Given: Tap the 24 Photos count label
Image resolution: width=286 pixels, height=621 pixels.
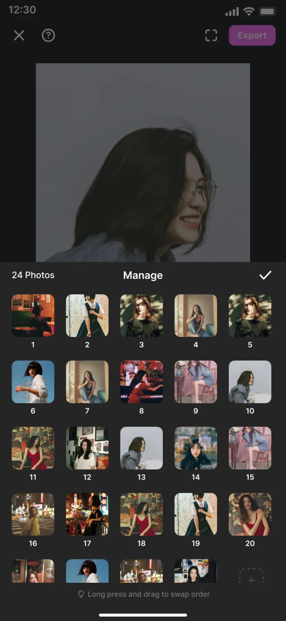Looking at the screenshot, I should point(33,275).
